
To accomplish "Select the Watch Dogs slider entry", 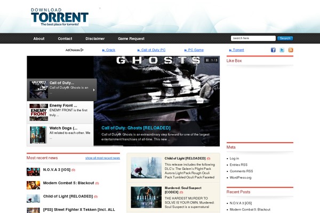I will (x=60, y=135).
